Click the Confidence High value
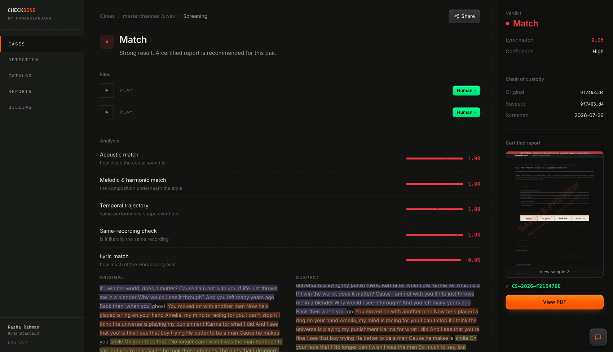 598,52
